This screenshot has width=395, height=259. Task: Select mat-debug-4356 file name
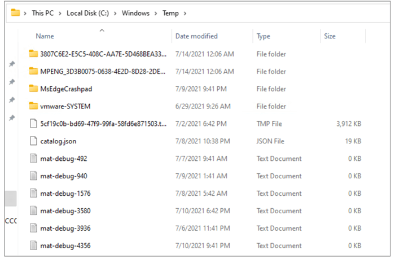[65, 245]
